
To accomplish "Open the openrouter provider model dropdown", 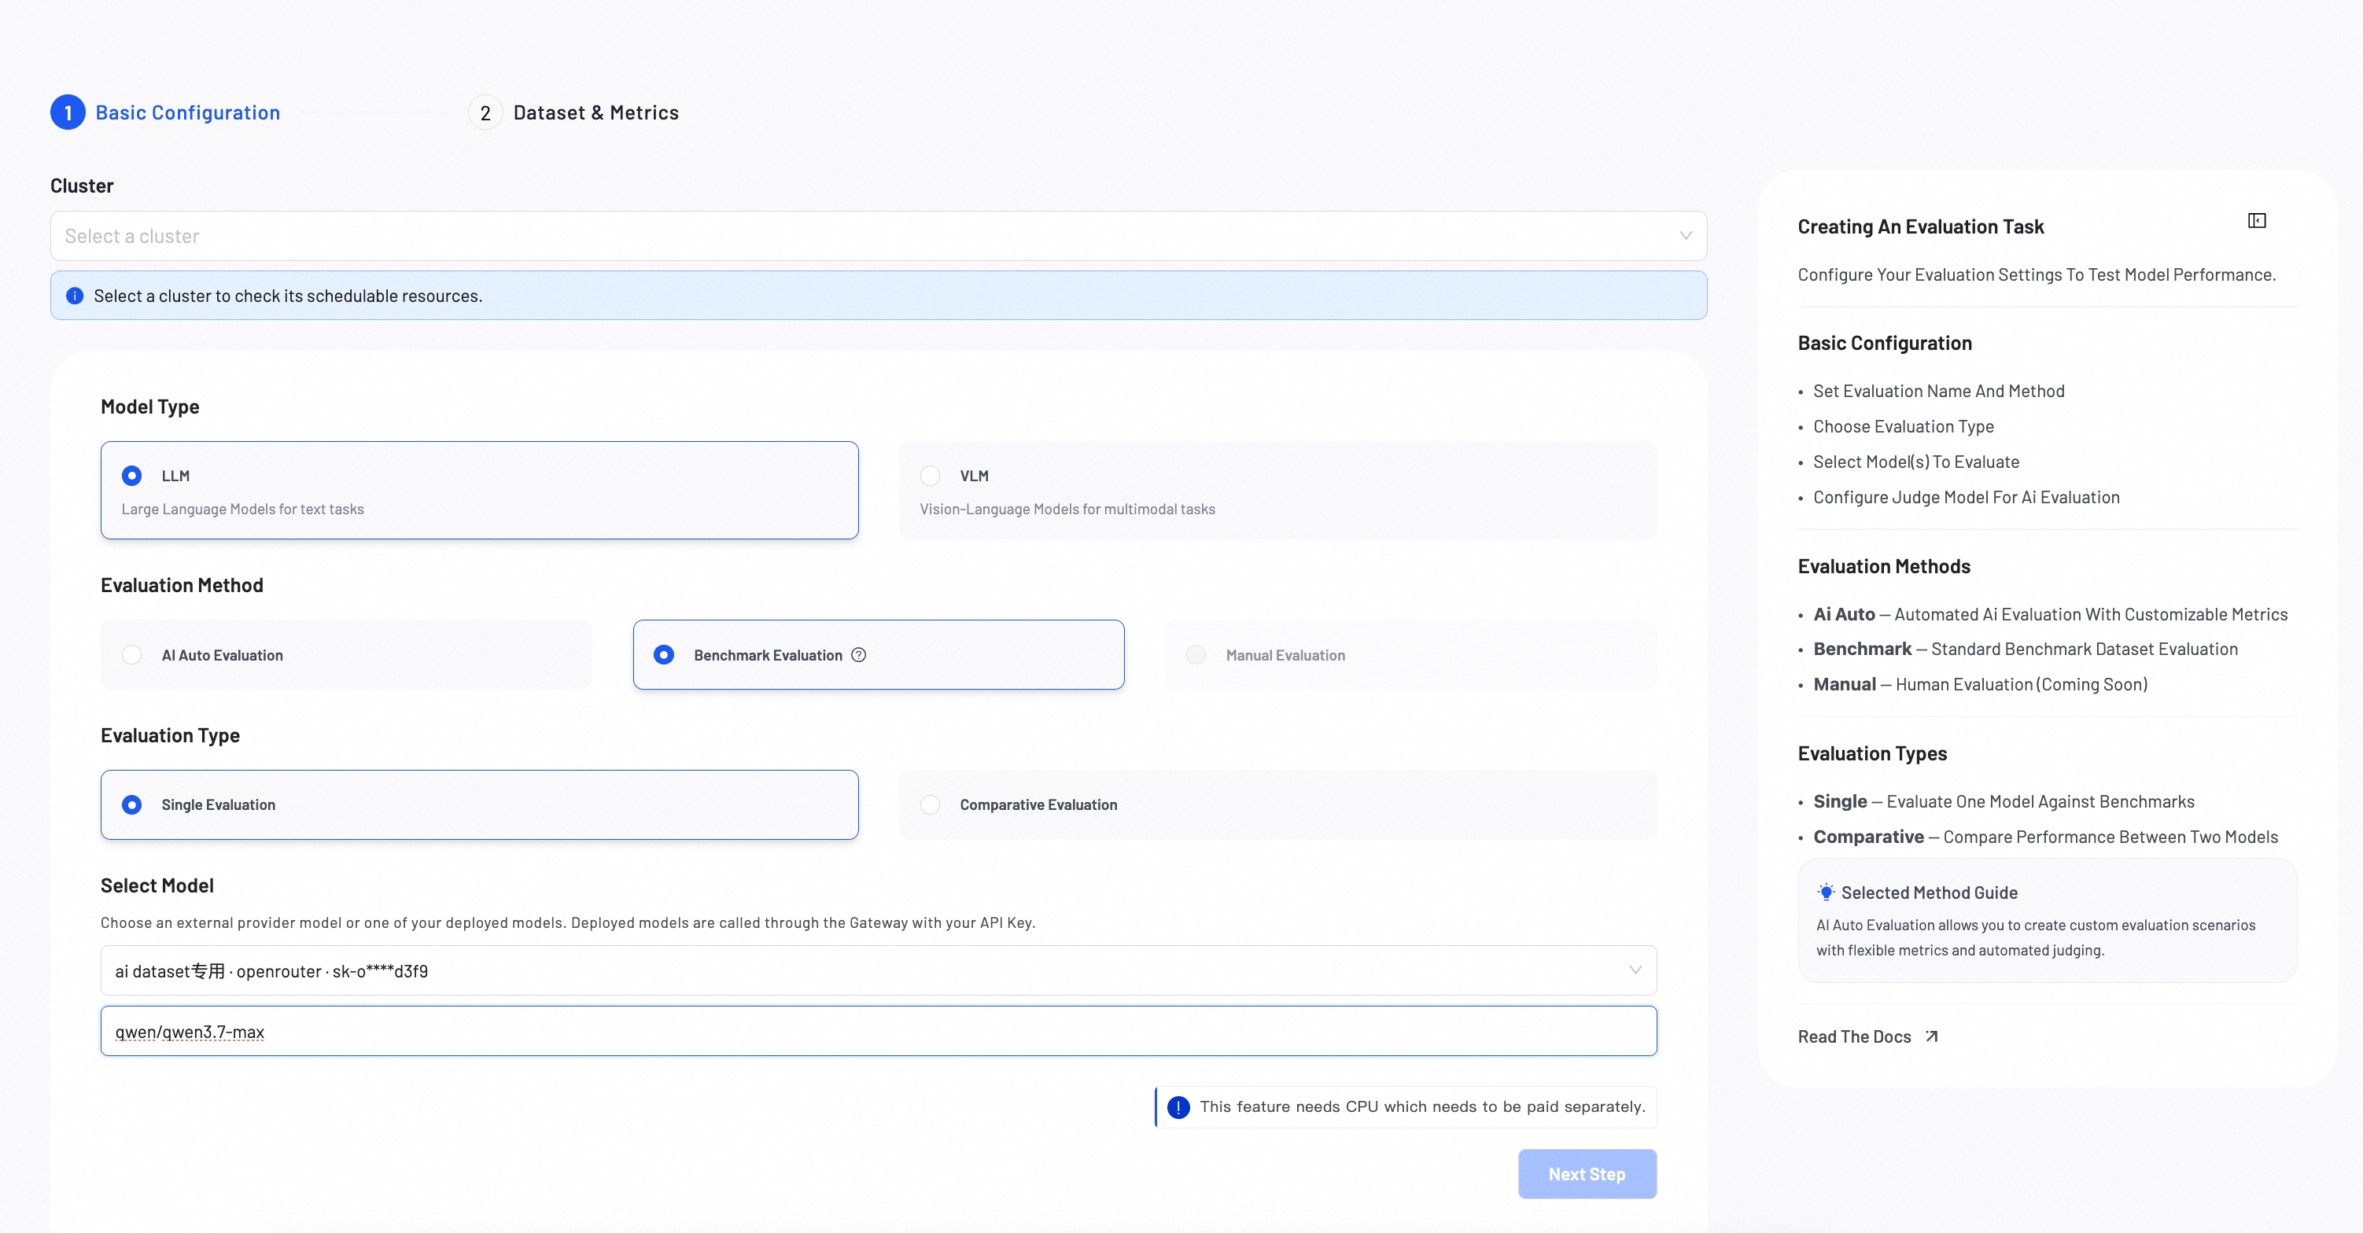I will 879,971.
